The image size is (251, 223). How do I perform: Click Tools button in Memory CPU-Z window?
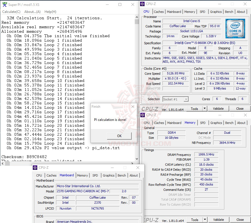coord(195,220)
